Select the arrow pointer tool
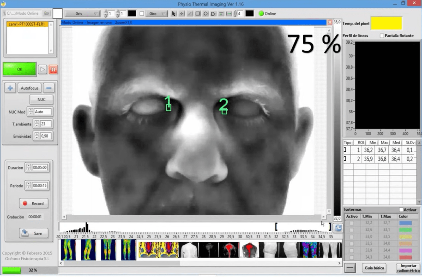422x277 pixels. 174,14
